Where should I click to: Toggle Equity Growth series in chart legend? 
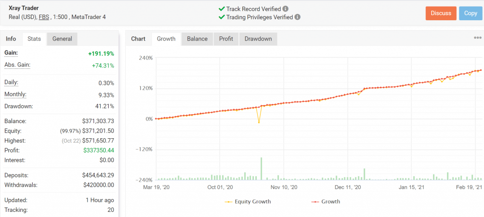248,201
